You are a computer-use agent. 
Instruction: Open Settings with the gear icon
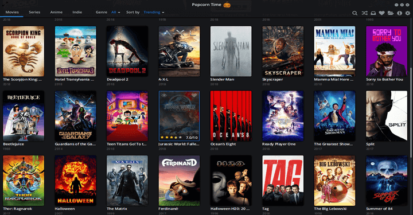pos(408,13)
